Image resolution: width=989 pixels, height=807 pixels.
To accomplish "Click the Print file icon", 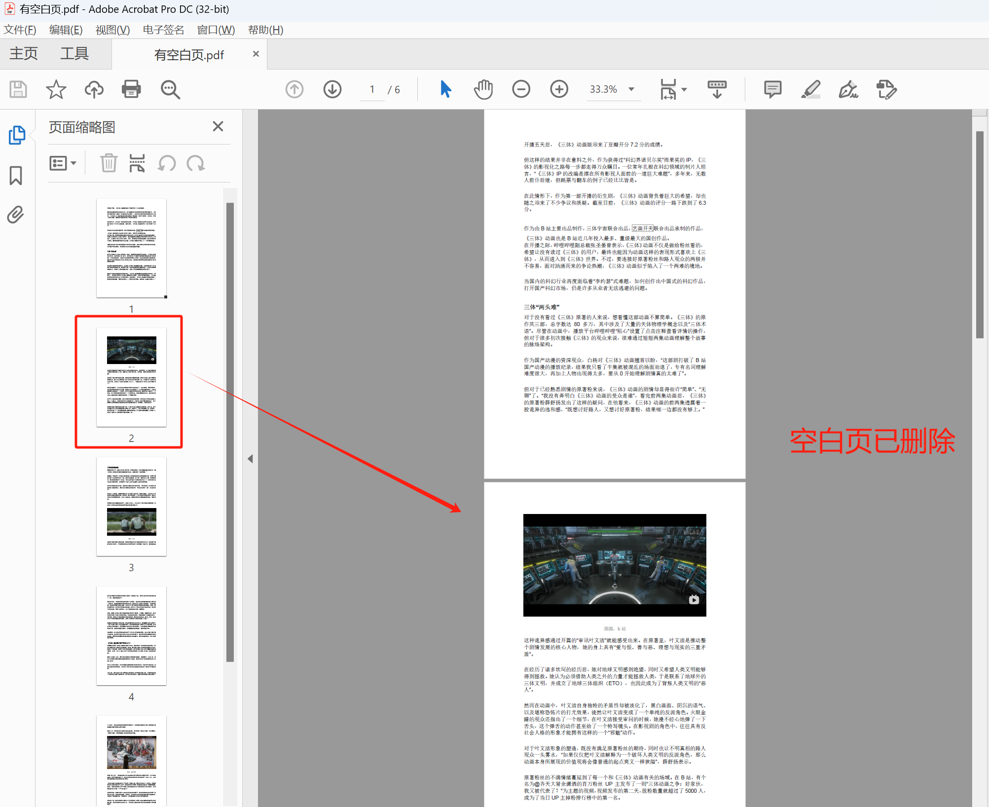I will coord(131,89).
